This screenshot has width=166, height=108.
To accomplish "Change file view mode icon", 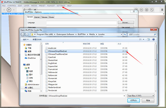I will click(x=140, y=40).
